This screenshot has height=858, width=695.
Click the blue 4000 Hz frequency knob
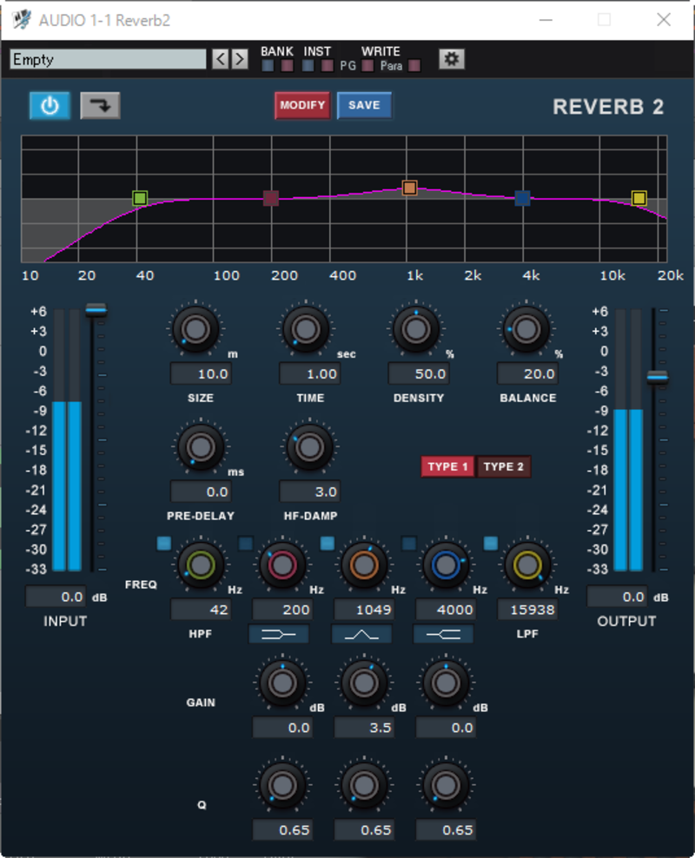446,565
